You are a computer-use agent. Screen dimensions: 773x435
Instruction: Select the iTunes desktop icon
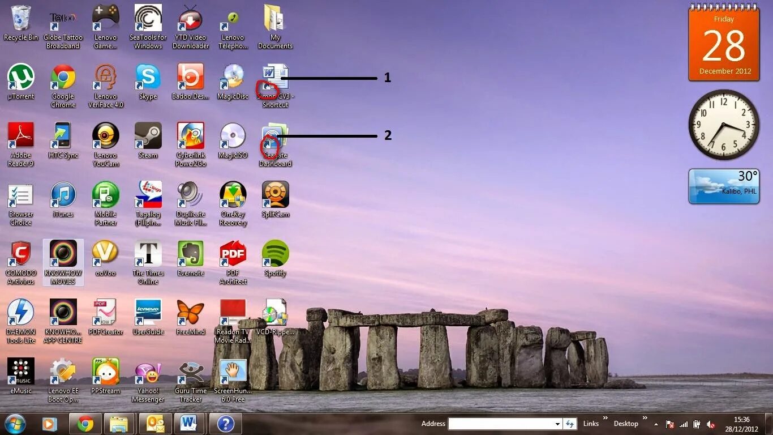pyautogui.click(x=63, y=195)
